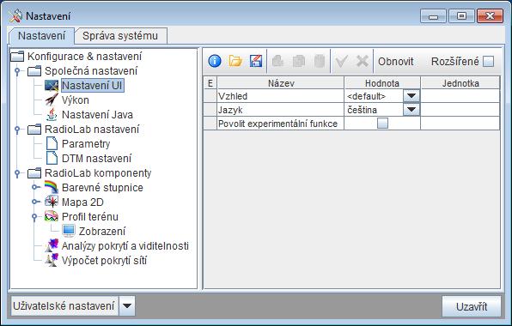Select Nastavení Java in the tree
Viewport: 512px width, 326px height.
coord(97,115)
